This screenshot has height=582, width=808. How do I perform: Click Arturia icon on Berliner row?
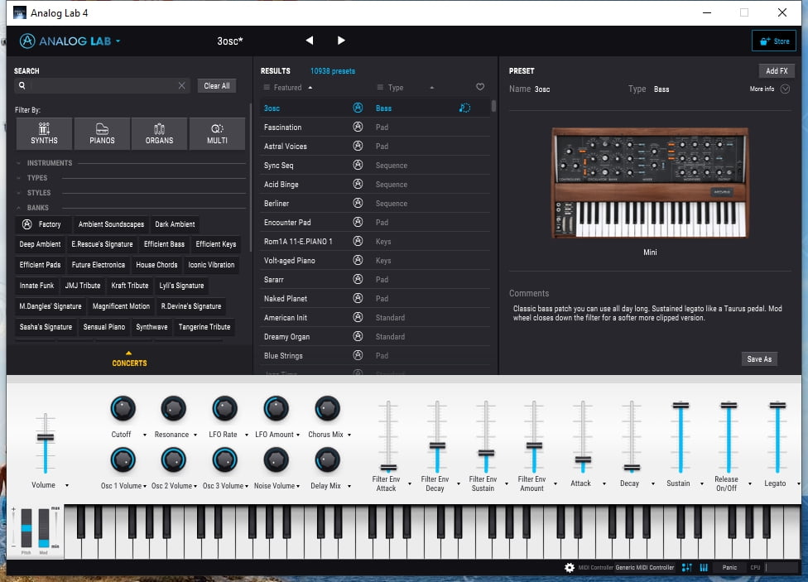[x=358, y=203]
